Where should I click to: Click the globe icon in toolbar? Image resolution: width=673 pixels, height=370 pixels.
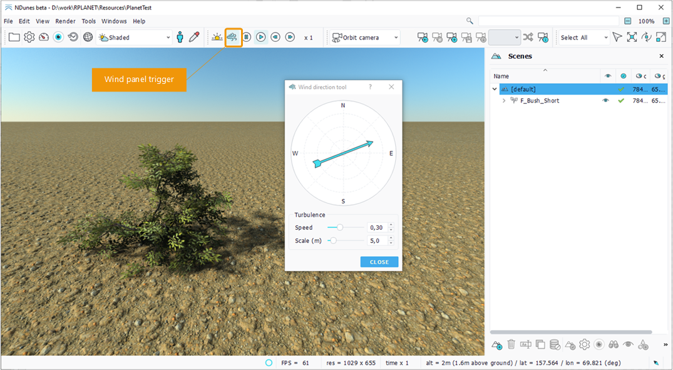[x=88, y=38]
